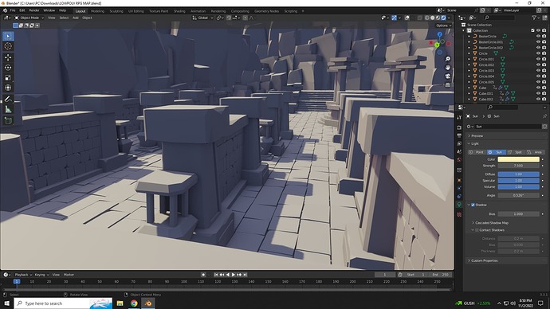
Task: Select the Measure tool
Action: (x=8, y=110)
